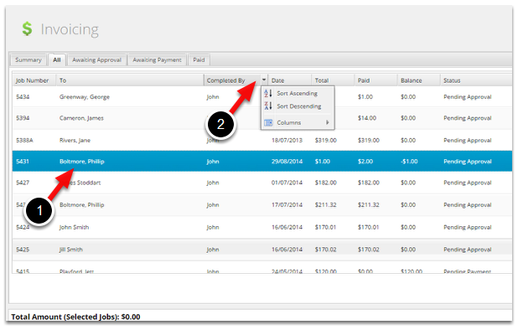Open the Completed By column dropdown arrow
Viewport: 518px width, 330px height.
264,80
